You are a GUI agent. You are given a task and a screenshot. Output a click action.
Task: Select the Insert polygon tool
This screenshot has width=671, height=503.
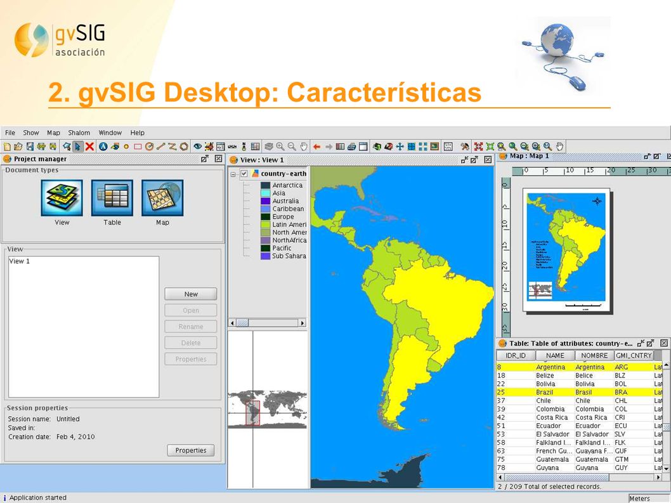(x=183, y=147)
